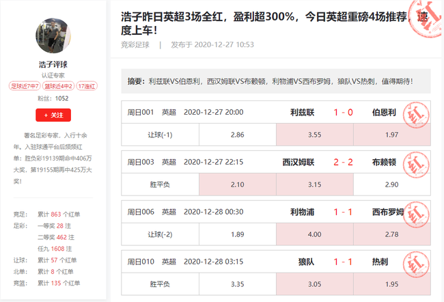Screen dimensions: 444x302
Task: Select odds 4.00 in 利物浦 match
Action: click(x=315, y=234)
